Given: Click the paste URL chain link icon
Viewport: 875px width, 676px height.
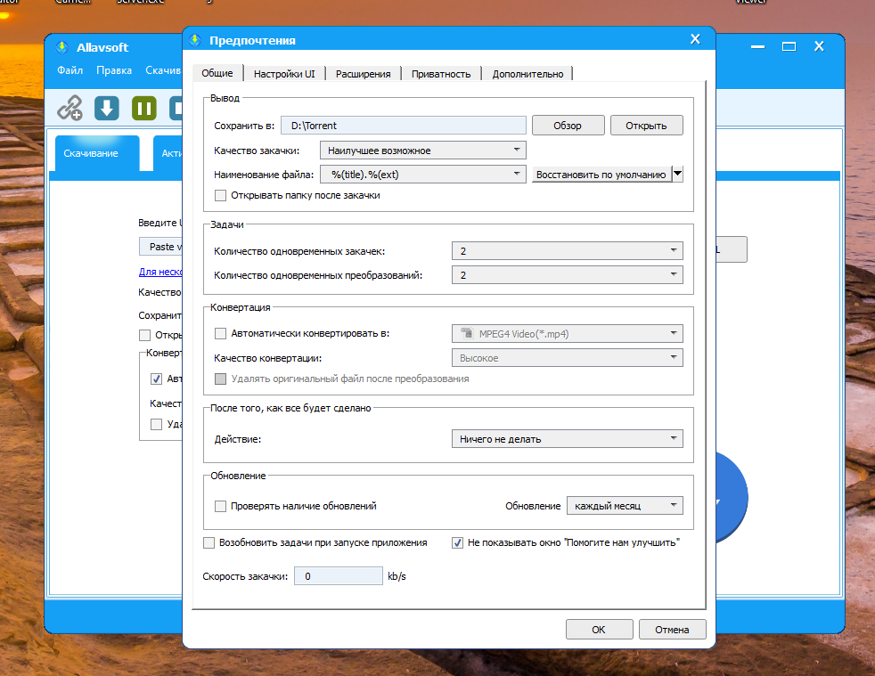Looking at the screenshot, I should [70, 108].
